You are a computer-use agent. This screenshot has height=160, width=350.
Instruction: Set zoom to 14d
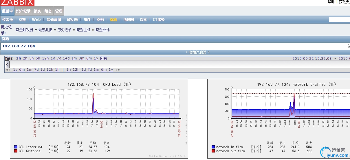pos(66,58)
